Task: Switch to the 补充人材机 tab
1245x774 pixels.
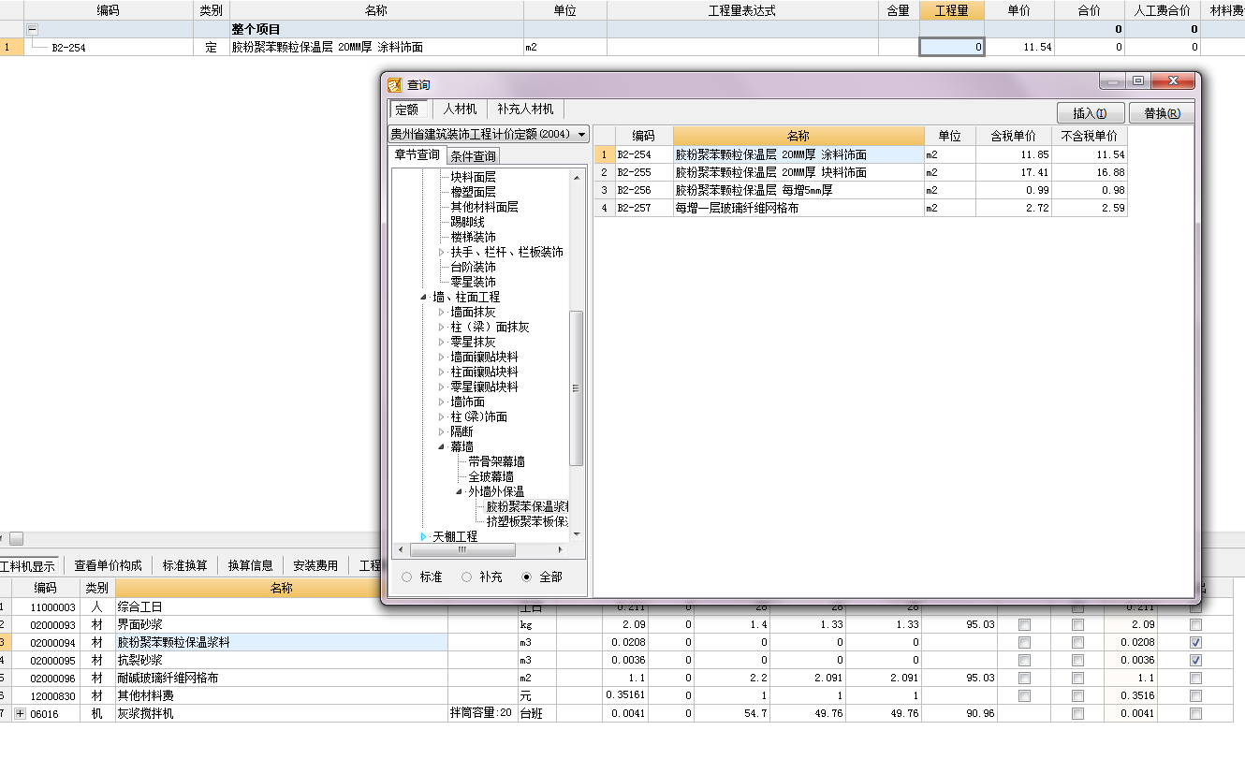Action: pyautogui.click(x=525, y=110)
